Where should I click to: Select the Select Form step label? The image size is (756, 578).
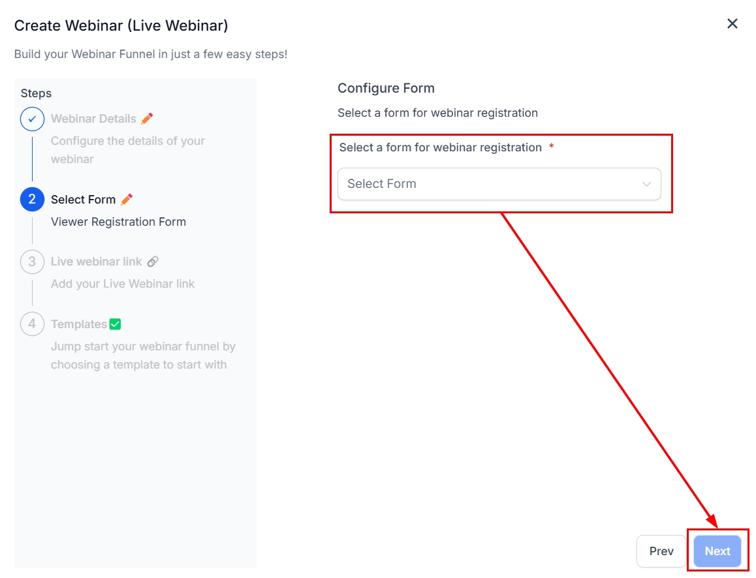point(83,200)
